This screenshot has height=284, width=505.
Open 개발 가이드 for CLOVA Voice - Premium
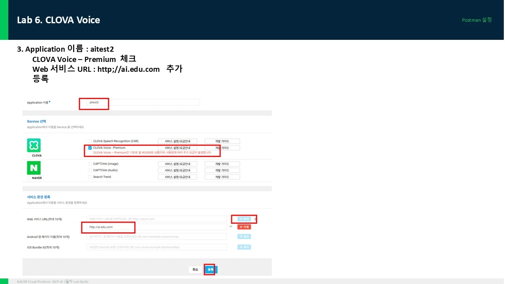tap(222, 148)
